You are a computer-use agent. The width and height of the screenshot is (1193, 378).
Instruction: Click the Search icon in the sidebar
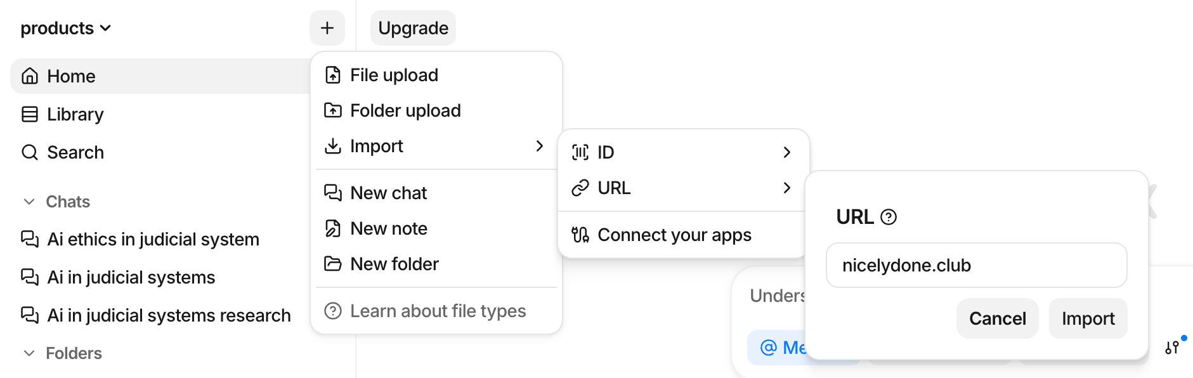[x=29, y=152]
